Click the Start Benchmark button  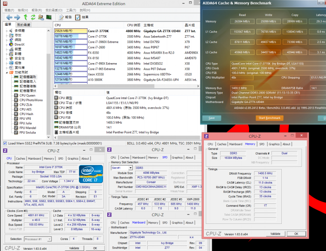coord(270,118)
